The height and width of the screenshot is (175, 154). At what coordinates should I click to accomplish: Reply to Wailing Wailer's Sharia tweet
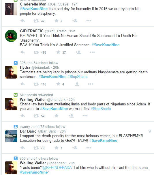pos(22,116)
